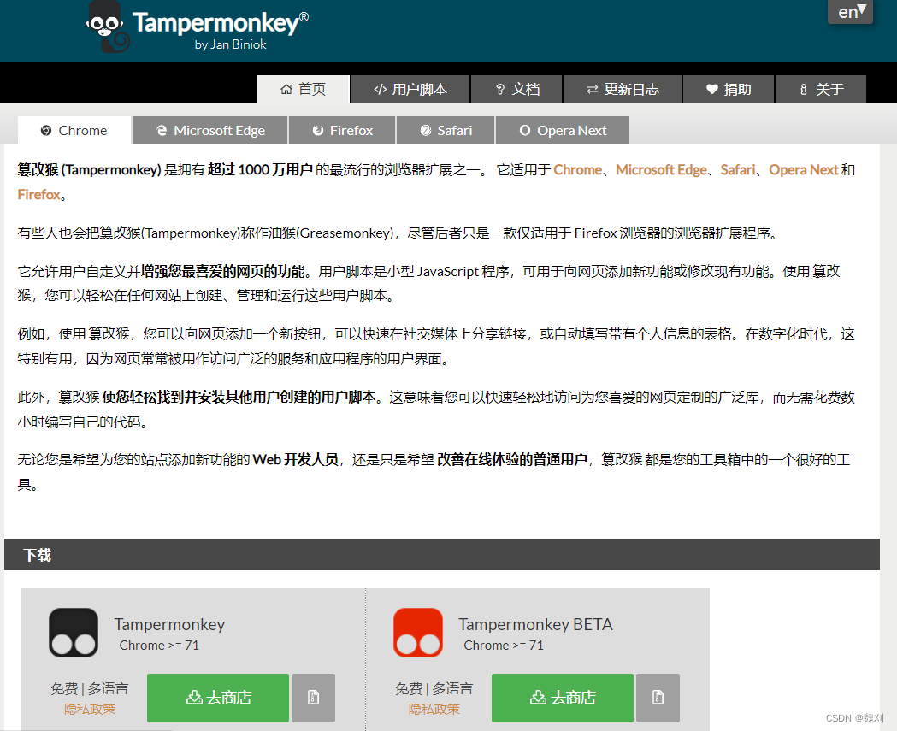897x731 pixels.
Task: Click the Opera logo icon in tab
Action: [x=524, y=131]
